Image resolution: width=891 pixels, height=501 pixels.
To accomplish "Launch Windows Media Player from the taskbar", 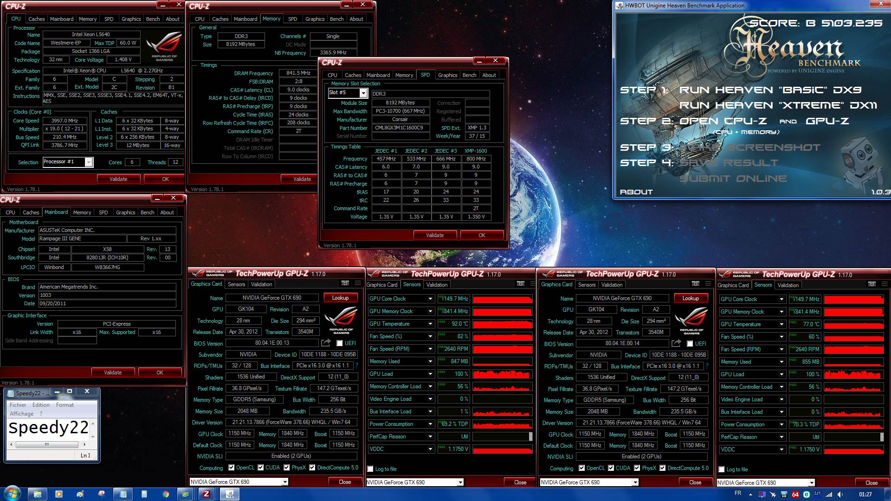I will [x=59, y=494].
